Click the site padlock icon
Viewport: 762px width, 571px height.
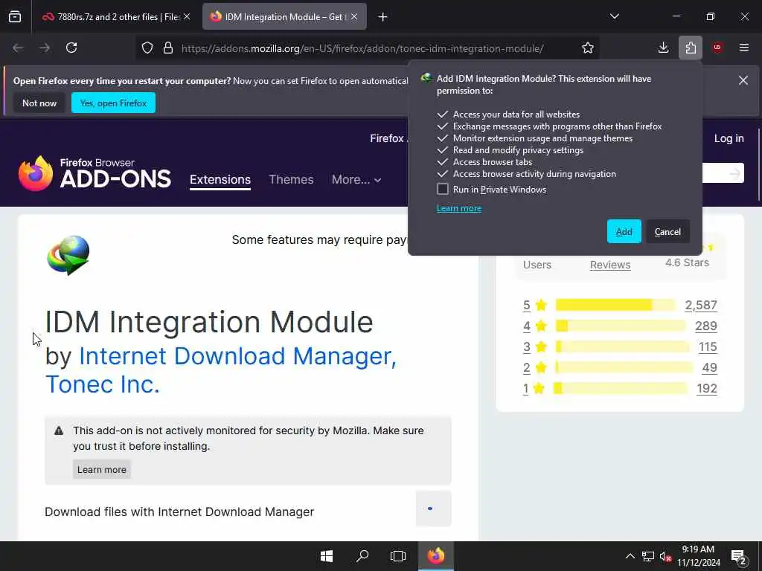(168, 48)
